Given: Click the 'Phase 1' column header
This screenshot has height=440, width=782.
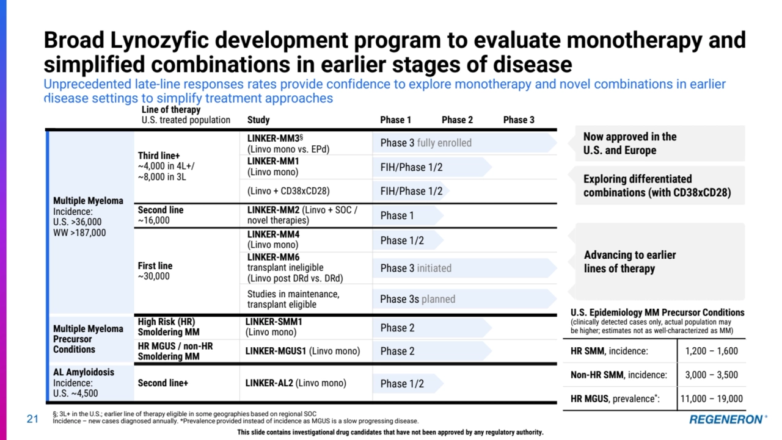Looking at the screenshot, I should click(396, 120).
